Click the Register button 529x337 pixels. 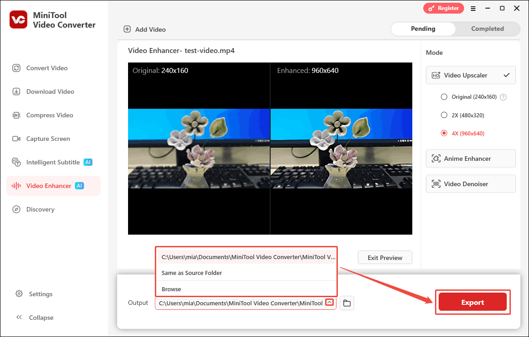tap(444, 8)
